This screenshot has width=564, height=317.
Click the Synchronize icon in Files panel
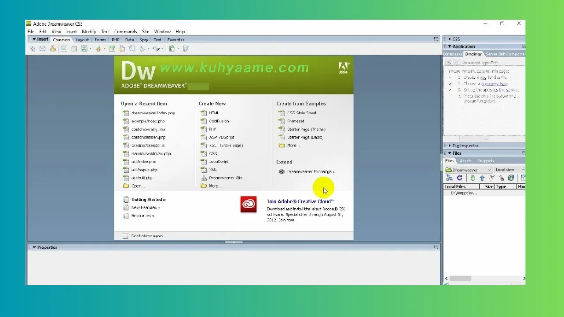(511, 178)
